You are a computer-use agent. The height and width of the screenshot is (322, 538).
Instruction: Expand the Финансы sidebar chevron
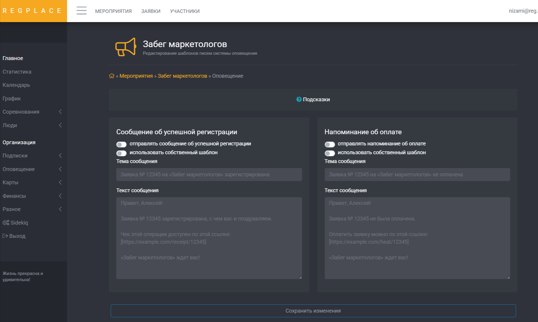coord(60,196)
